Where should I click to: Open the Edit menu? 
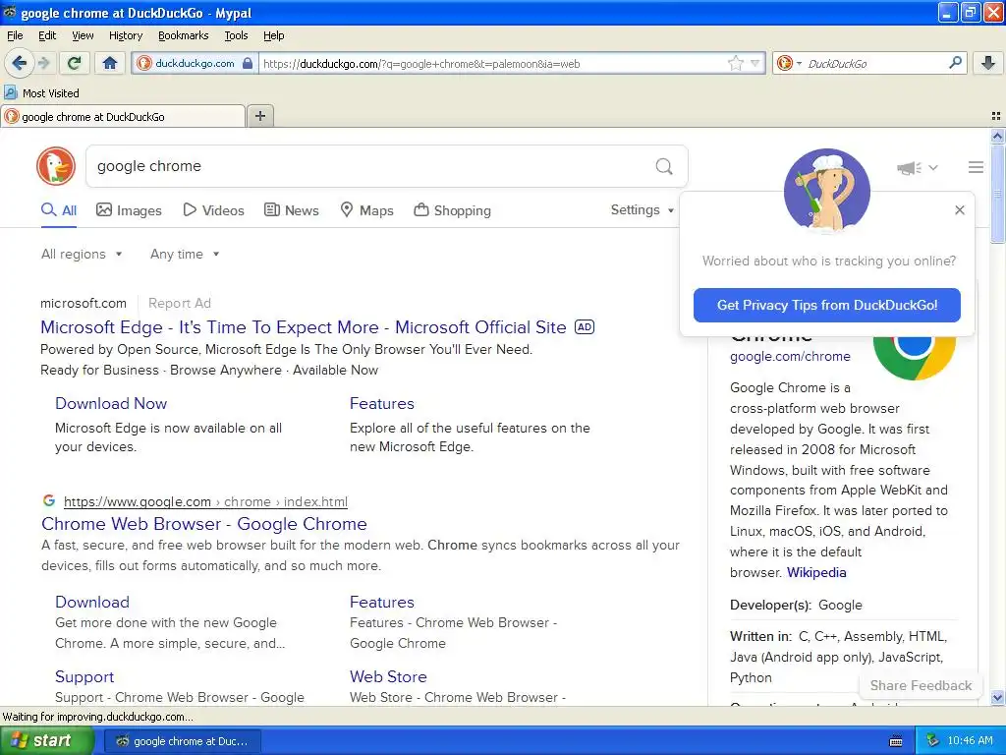(x=47, y=35)
